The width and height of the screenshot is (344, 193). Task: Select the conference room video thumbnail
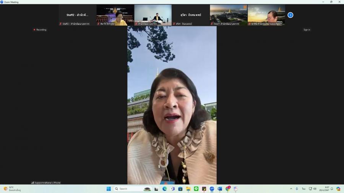153,15
